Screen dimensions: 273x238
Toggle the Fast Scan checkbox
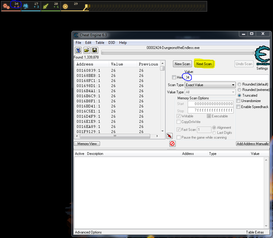[178, 129]
